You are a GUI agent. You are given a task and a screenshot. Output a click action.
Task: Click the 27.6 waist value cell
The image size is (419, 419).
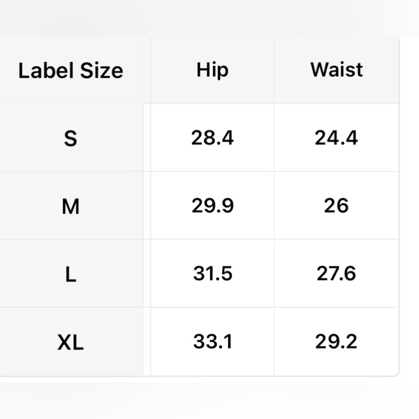(336, 273)
